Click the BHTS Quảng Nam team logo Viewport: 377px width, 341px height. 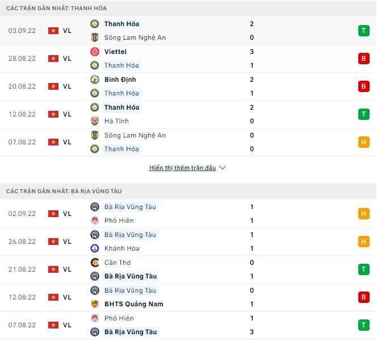[x=95, y=304]
